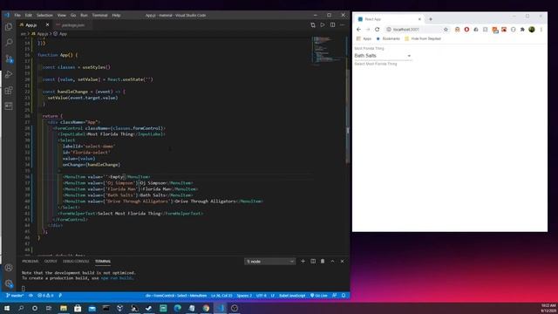This screenshot has height=314, width=558.
Task: Open the Source Control view
Action: (9, 58)
